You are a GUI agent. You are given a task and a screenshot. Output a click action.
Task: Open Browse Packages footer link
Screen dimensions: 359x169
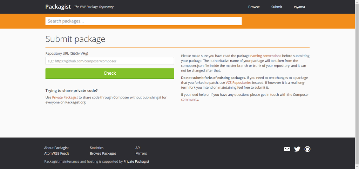[103, 154]
